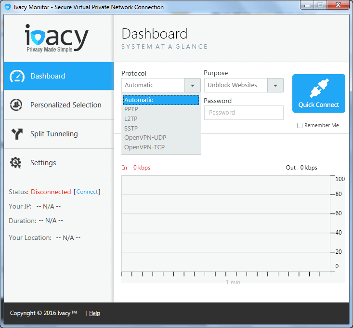Click the Your Location N/A value

(x=68, y=238)
